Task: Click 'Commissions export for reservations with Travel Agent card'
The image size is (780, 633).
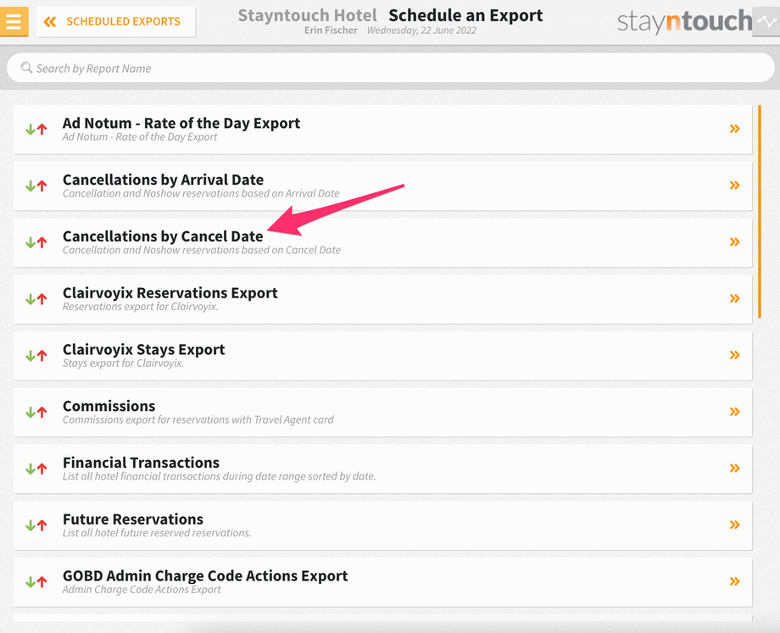Action: 198,419
